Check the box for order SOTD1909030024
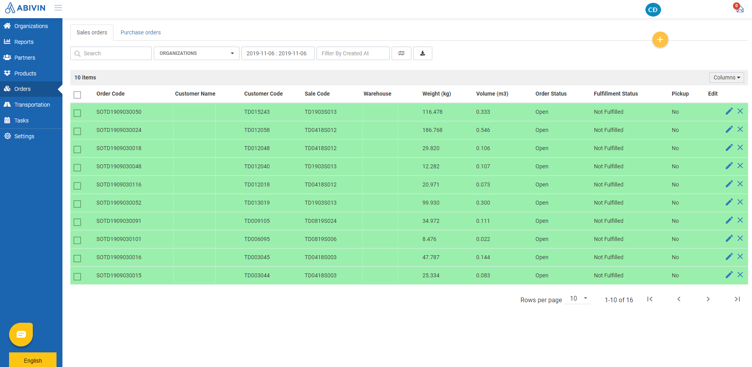The image size is (752, 367). [77, 131]
